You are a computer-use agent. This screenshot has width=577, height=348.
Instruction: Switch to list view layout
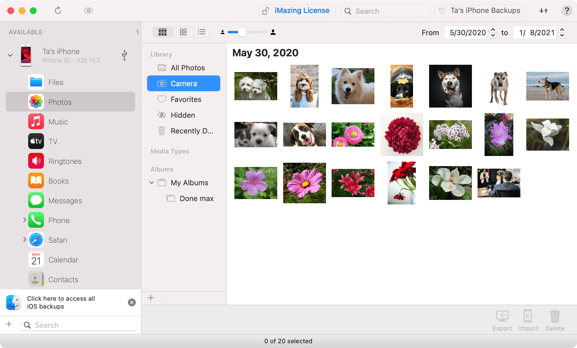(x=201, y=32)
